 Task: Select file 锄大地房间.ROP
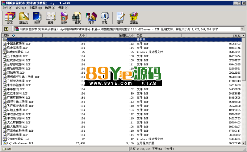point(17,127)
